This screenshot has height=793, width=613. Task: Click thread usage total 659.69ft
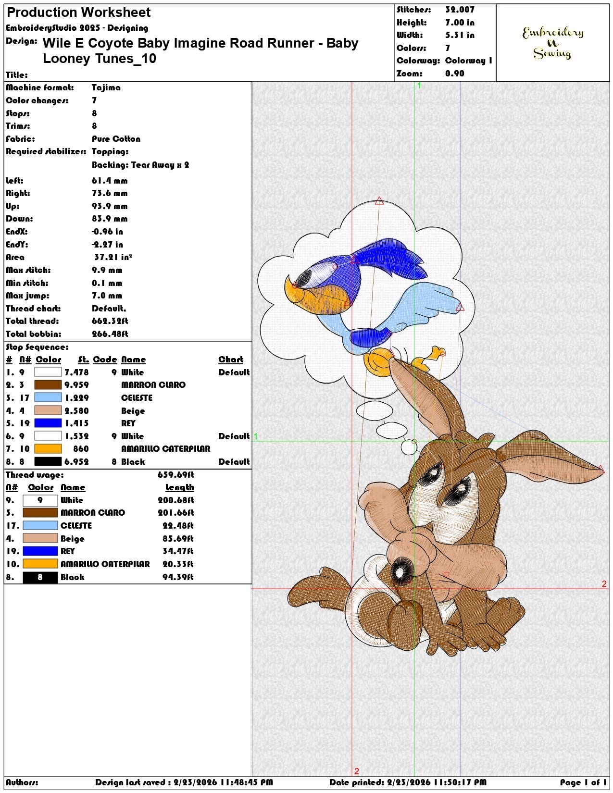(176, 475)
